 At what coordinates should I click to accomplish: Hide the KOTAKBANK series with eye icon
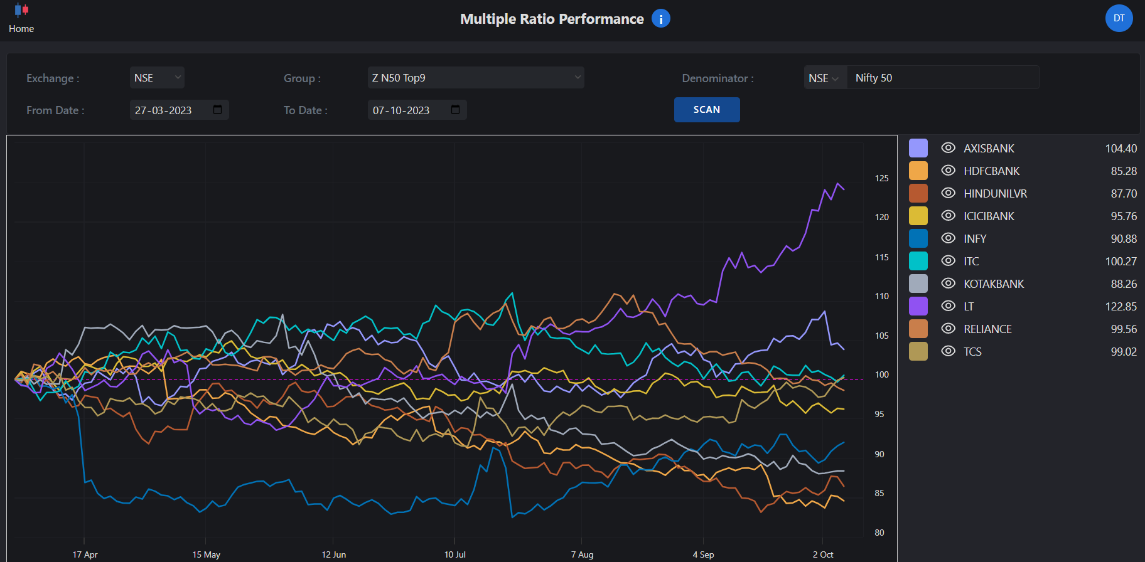tap(948, 284)
